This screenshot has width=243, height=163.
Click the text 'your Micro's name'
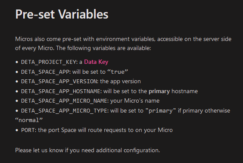point(135,101)
